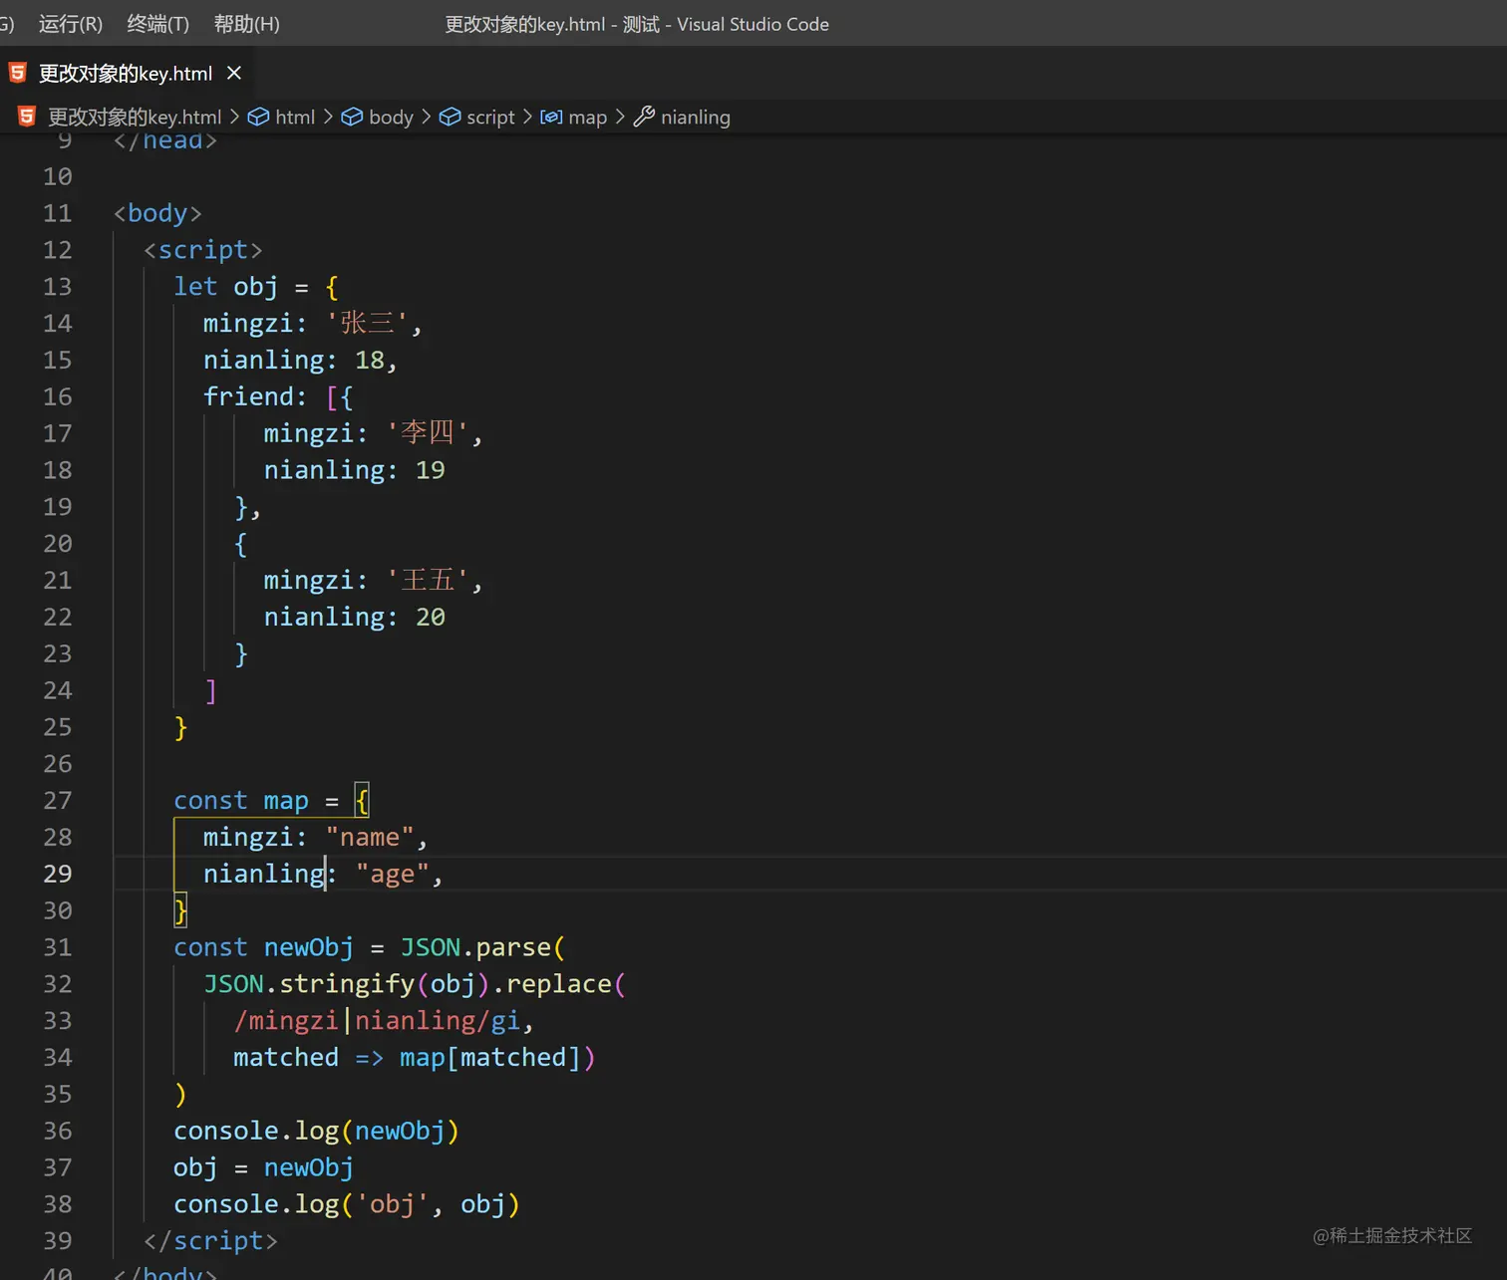This screenshot has width=1507, height=1280.
Task: Place cursor on console.log(newObj) line
Action: [x=315, y=1131]
